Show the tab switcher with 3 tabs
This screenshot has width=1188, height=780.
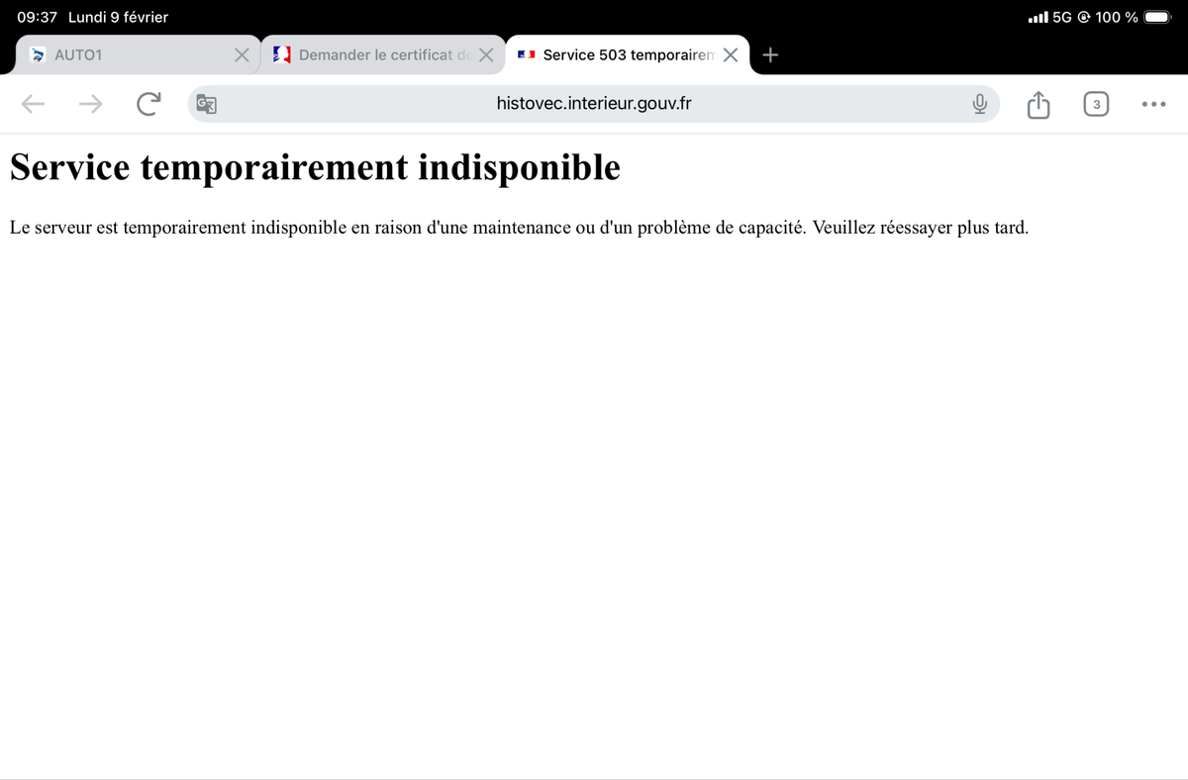(x=1096, y=104)
